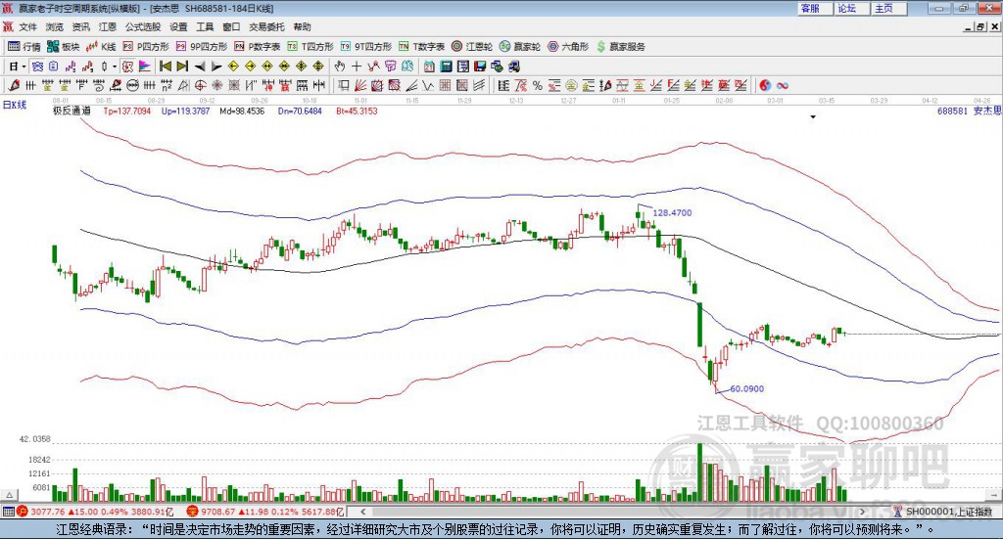Click the Tp=137.7094 value

click(126, 111)
